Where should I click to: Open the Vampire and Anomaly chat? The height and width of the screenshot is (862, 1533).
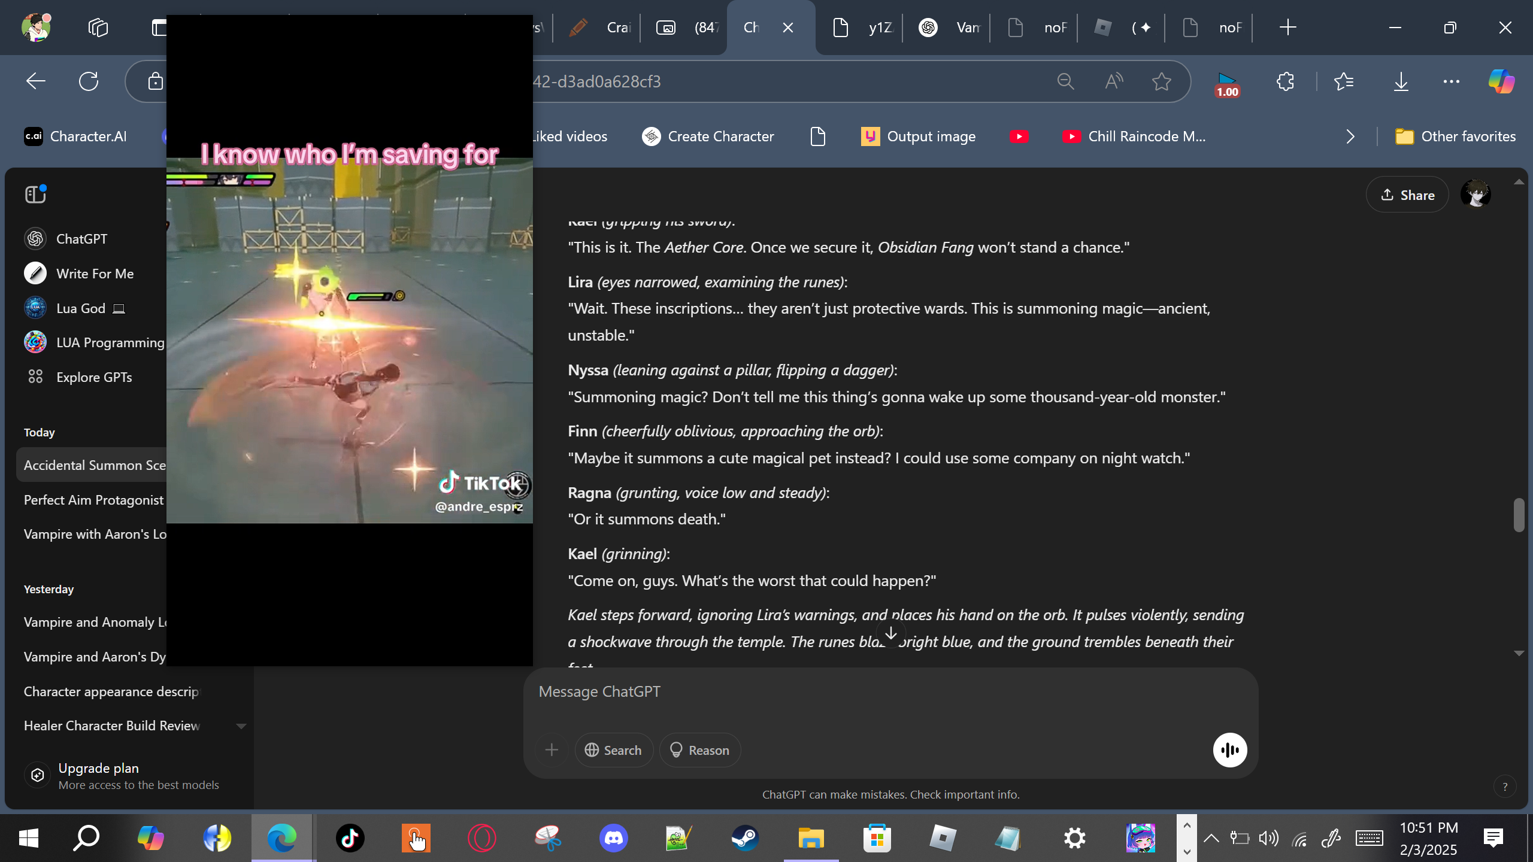[95, 622]
